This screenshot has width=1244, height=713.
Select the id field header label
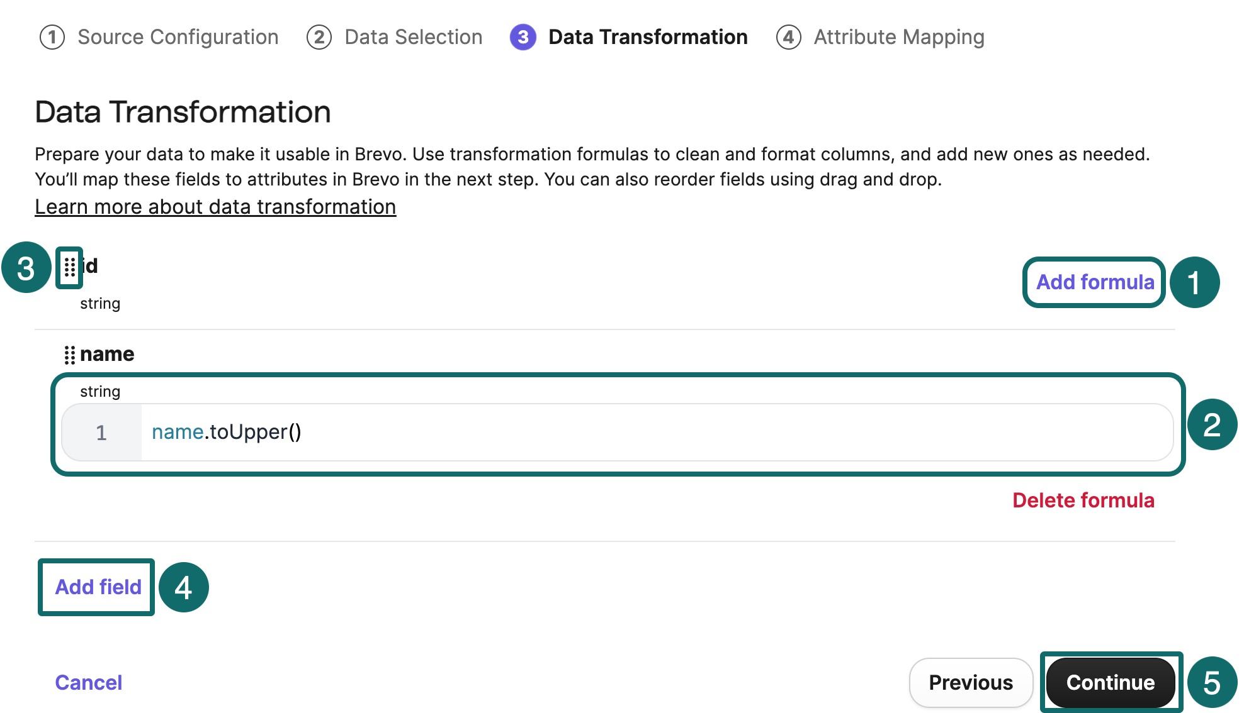click(x=89, y=266)
